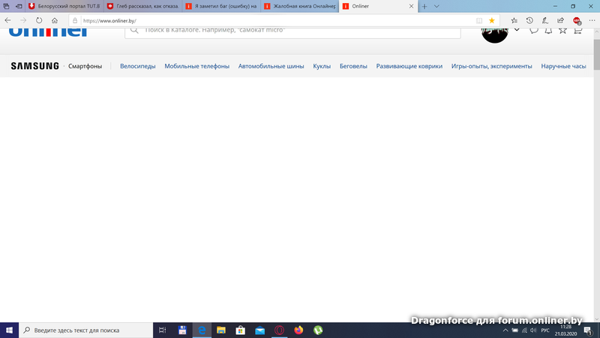Open Игры-опыты, эксперименты category
This screenshot has height=338, width=600.
(x=491, y=66)
